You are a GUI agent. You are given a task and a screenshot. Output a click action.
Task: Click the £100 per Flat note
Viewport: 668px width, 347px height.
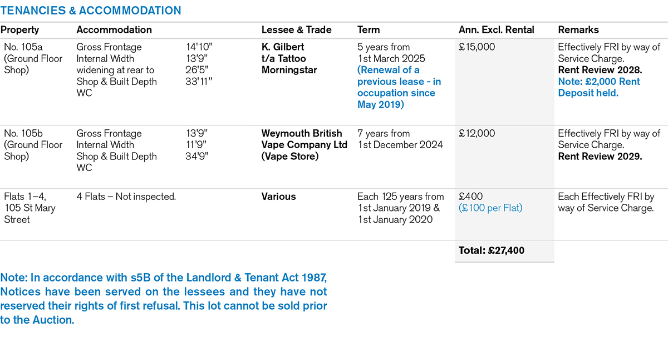coord(491,208)
